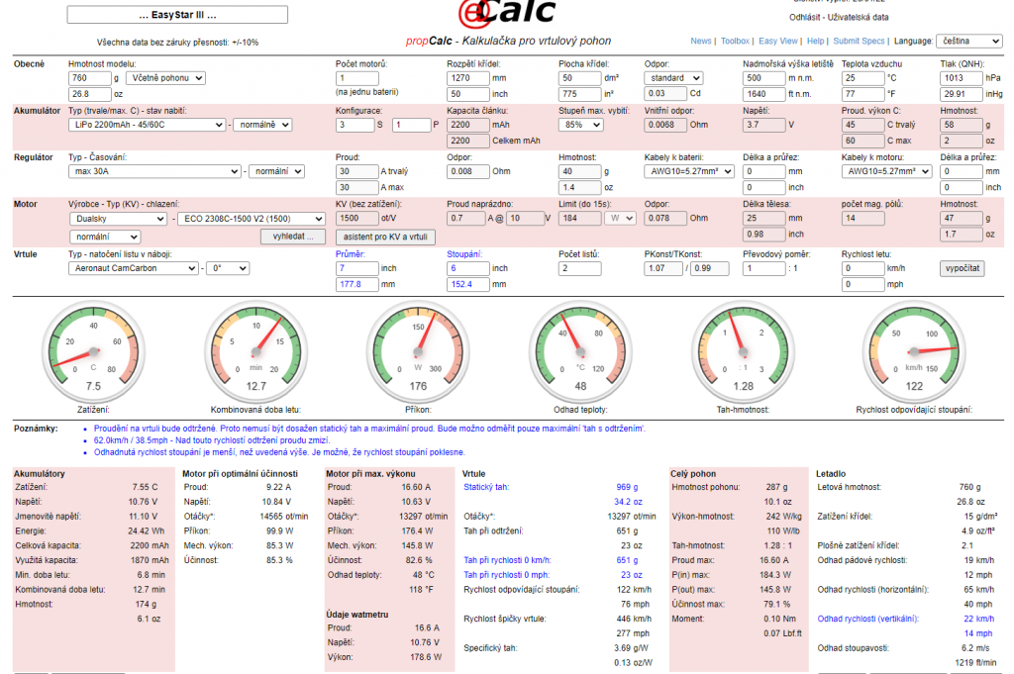Expand the LiPo 2200mAh battery type dropdown

click(x=147, y=125)
